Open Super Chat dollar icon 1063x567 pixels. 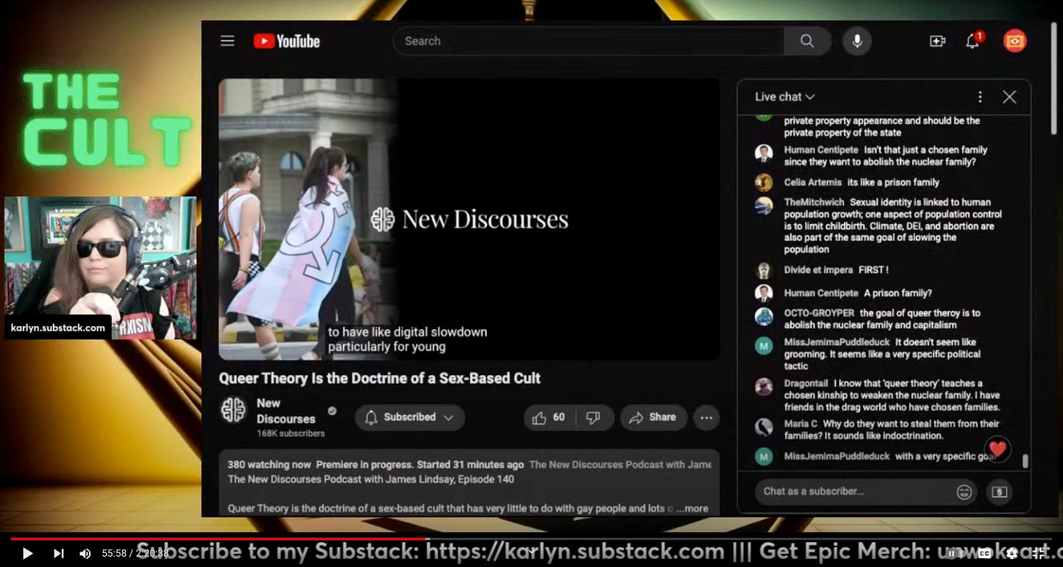999,492
